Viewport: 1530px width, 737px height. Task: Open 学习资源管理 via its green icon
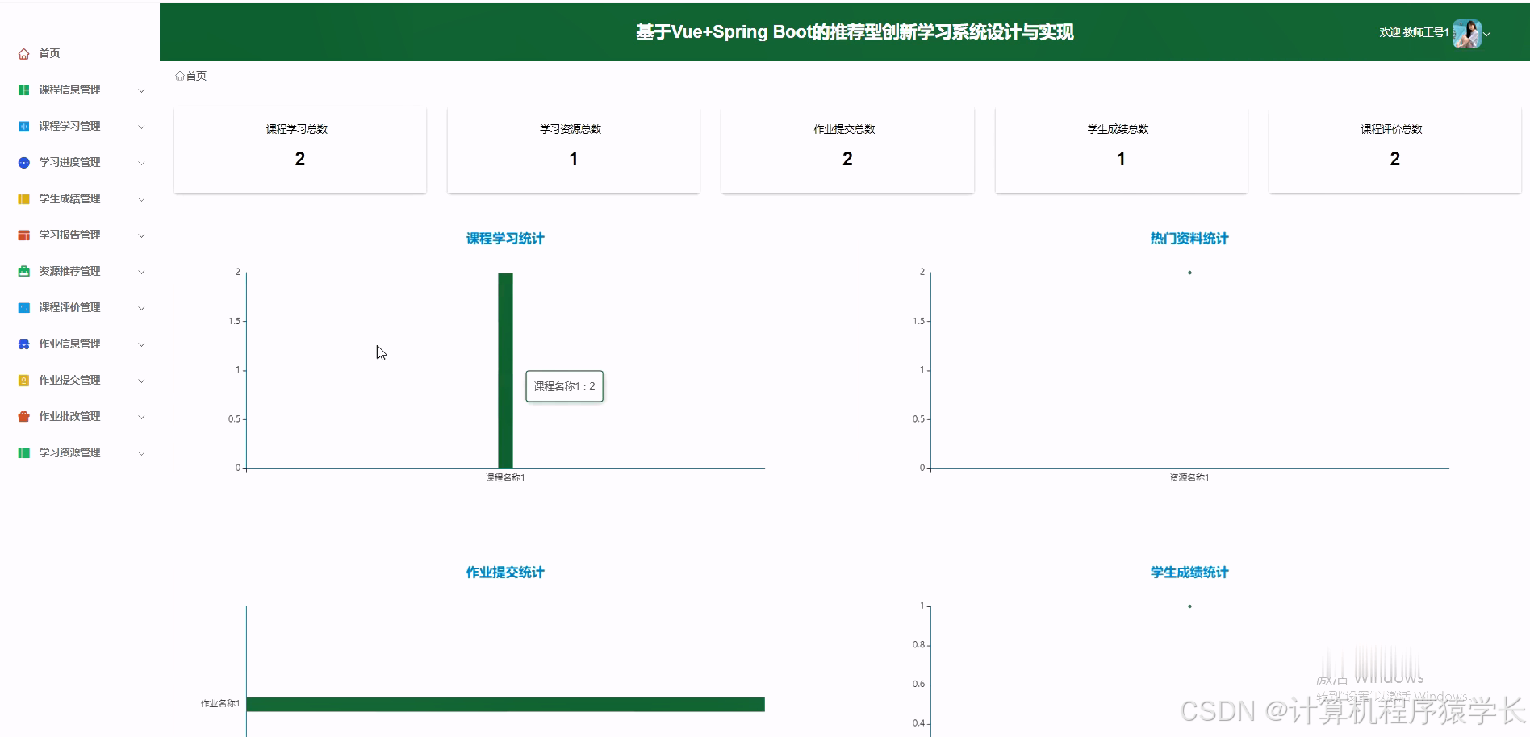coord(23,452)
